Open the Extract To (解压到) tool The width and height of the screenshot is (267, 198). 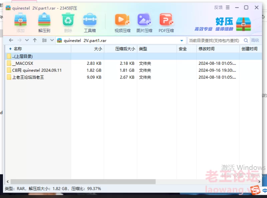[x=44, y=20]
